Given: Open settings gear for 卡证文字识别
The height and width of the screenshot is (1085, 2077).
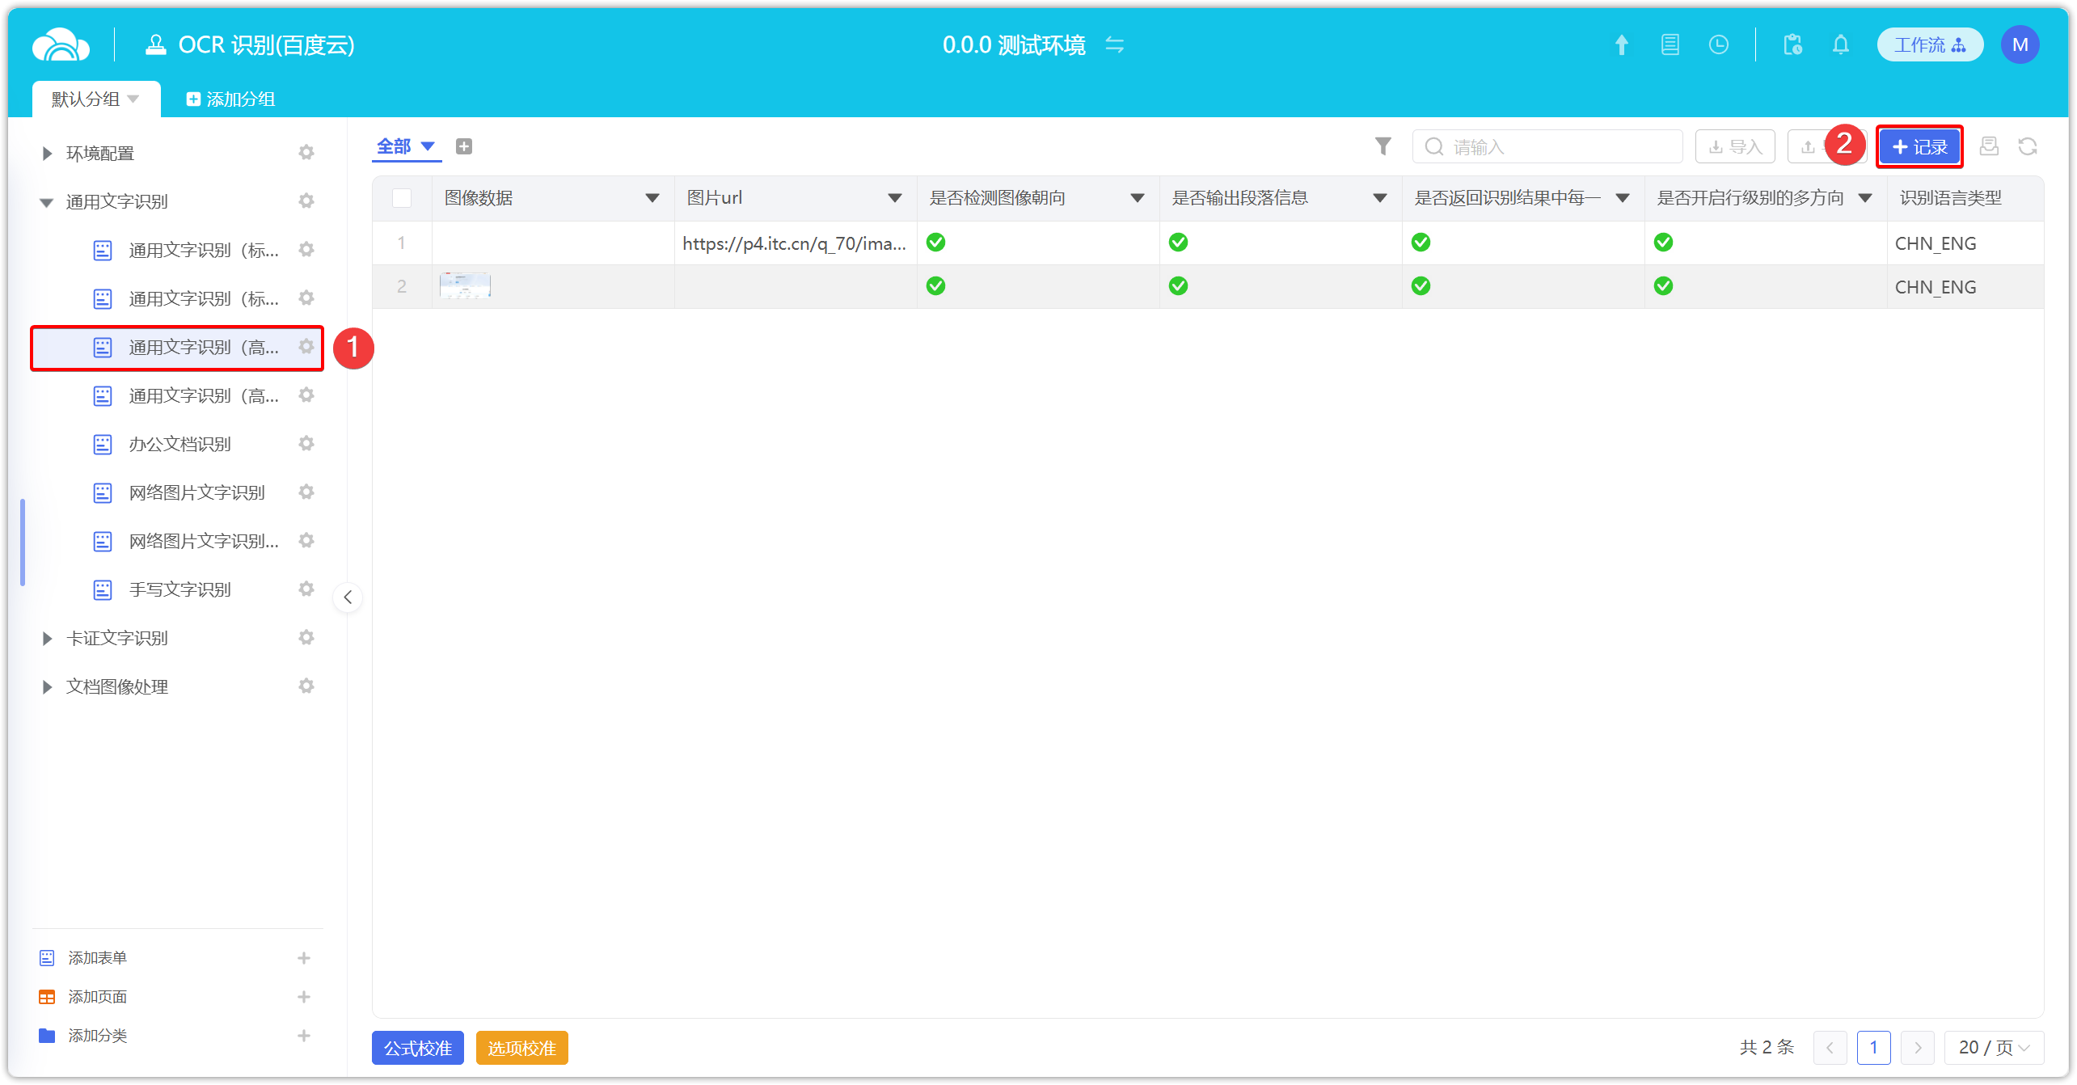Looking at the screenshot, I should [x=306, y=638].
